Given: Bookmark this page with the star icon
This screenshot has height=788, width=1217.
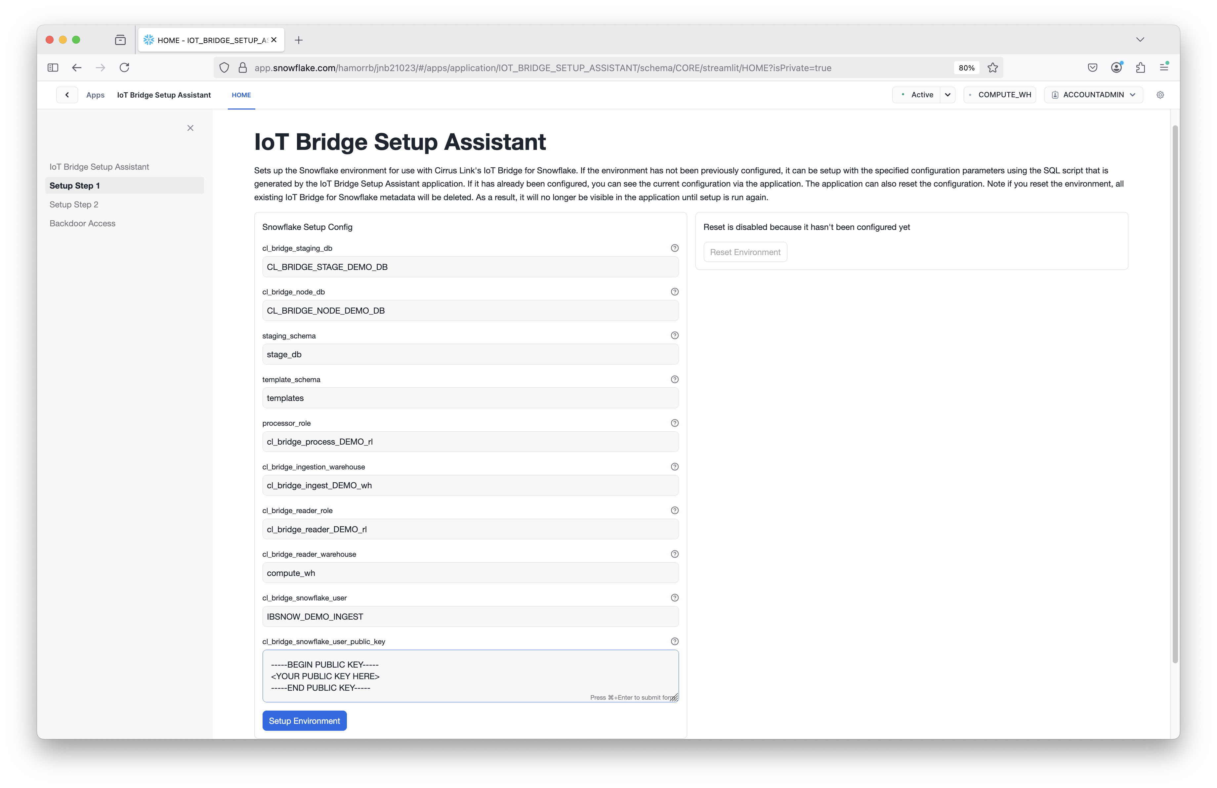Looking at the screenshot, I should point(992,67).
